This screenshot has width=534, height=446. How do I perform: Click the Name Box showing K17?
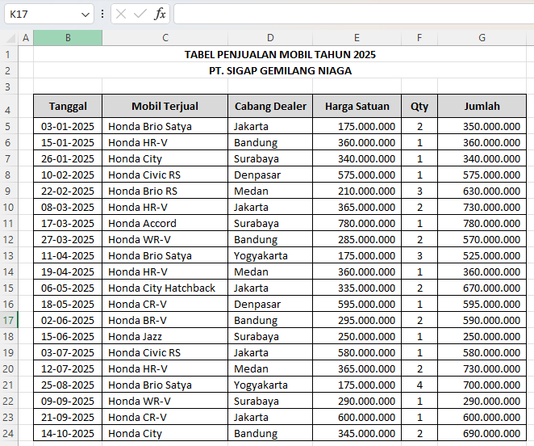[40, 14]
